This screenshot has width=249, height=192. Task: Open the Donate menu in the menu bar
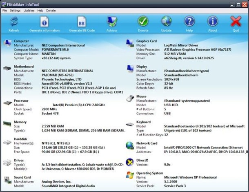click(x=51, y=11)
